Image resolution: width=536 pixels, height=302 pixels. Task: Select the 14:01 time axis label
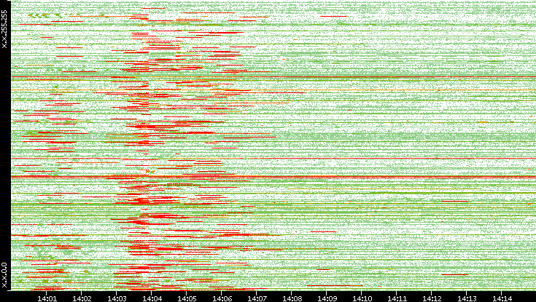tap(46, 298)
